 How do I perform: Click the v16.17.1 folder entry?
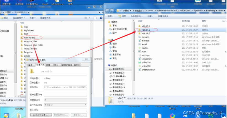click(x=146, y=30)
